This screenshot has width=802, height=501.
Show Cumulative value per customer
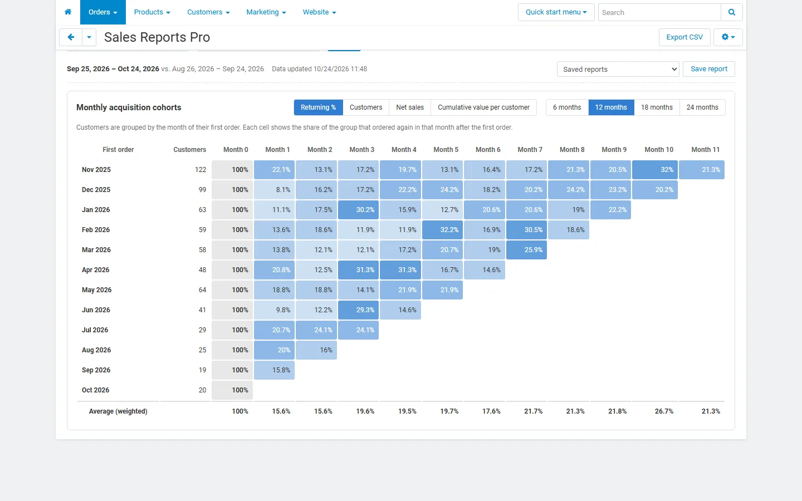483,107
